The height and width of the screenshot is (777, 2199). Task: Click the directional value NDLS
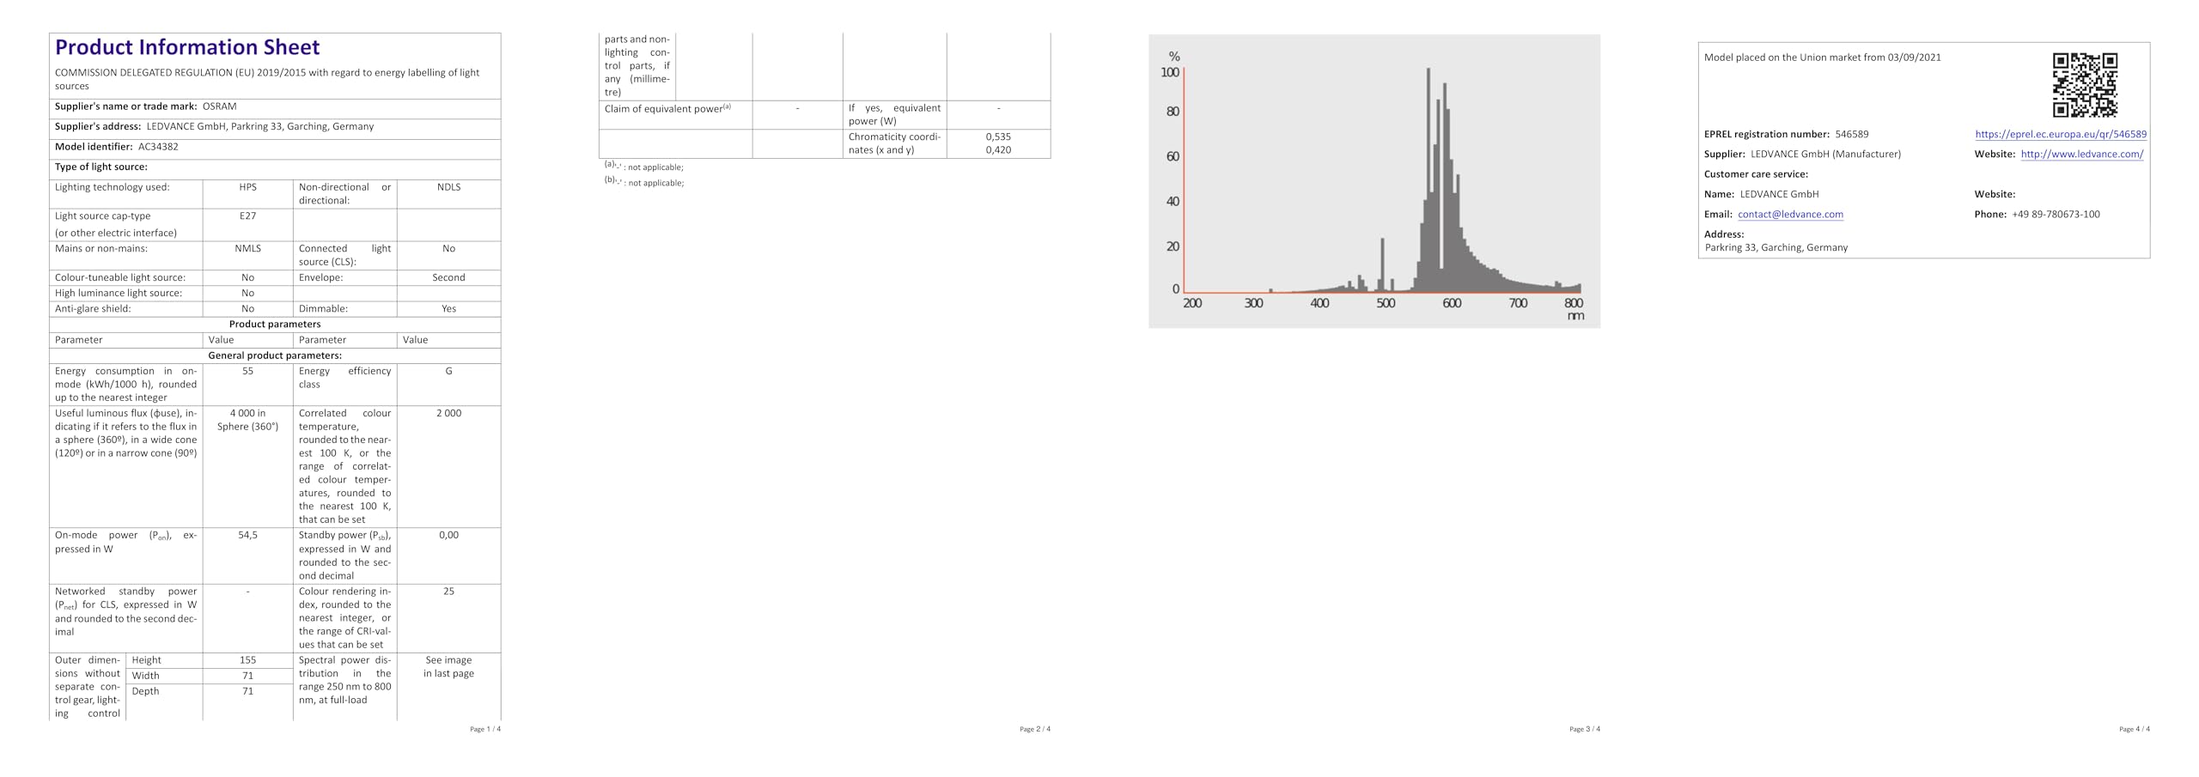(x=448, y=187)
